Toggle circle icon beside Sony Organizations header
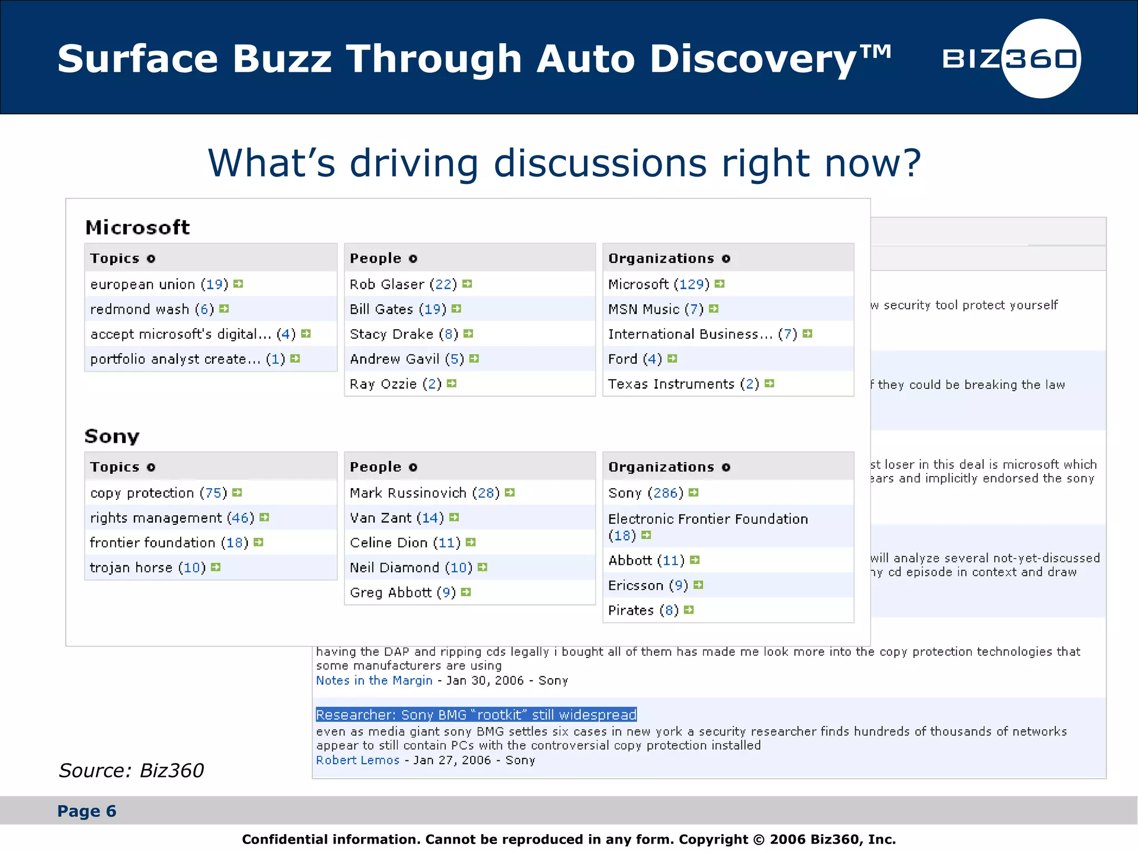 [726, 468]
